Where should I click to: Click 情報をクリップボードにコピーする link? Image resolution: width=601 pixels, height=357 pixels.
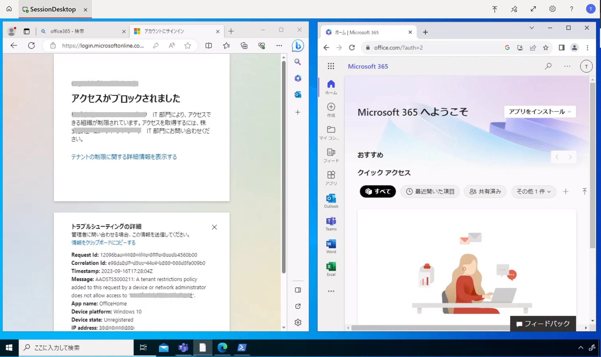(x=103, y=243)
